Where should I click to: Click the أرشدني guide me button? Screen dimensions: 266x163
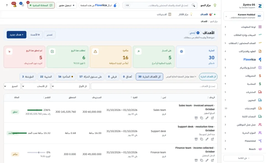(x=195, y=33)
